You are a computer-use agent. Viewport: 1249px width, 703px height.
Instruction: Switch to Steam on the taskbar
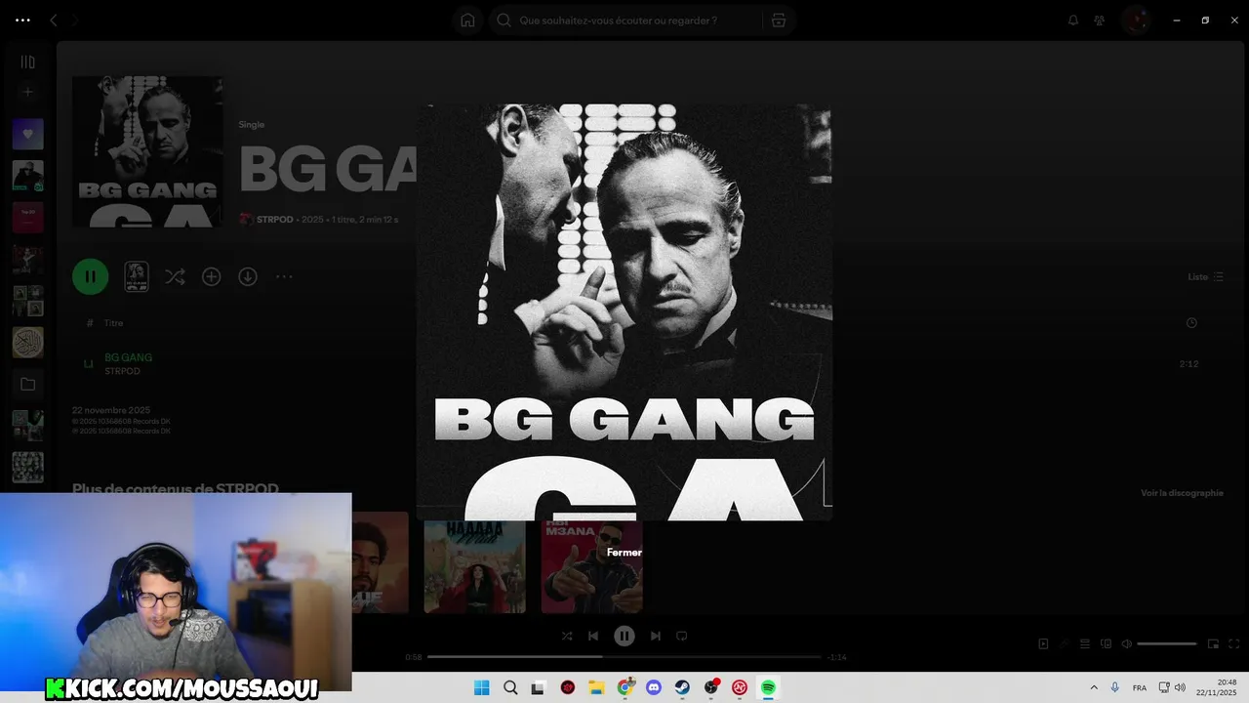point(682,688)
